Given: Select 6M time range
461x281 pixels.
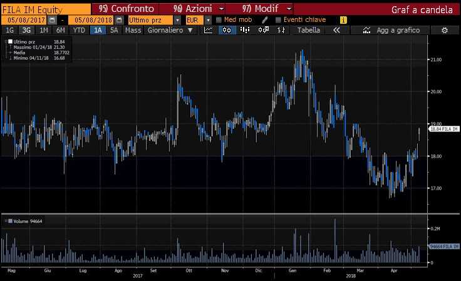Looking at the screenshot, I should pos(61,30).
